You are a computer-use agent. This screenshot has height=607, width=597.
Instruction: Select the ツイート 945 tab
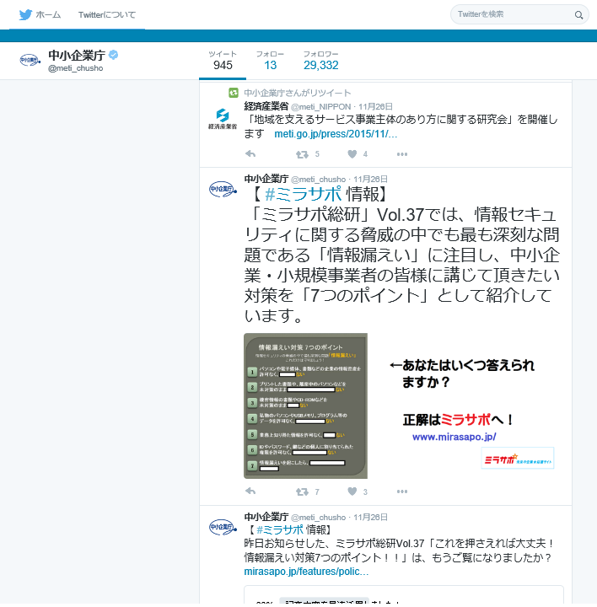pyautogui.click(x=223, y=61)
